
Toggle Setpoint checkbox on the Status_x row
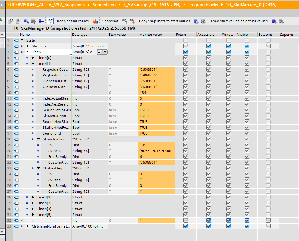click(268, 46)
